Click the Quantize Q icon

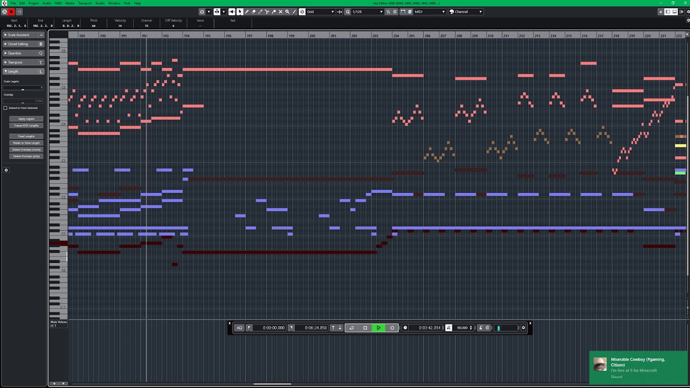point(348,11)
